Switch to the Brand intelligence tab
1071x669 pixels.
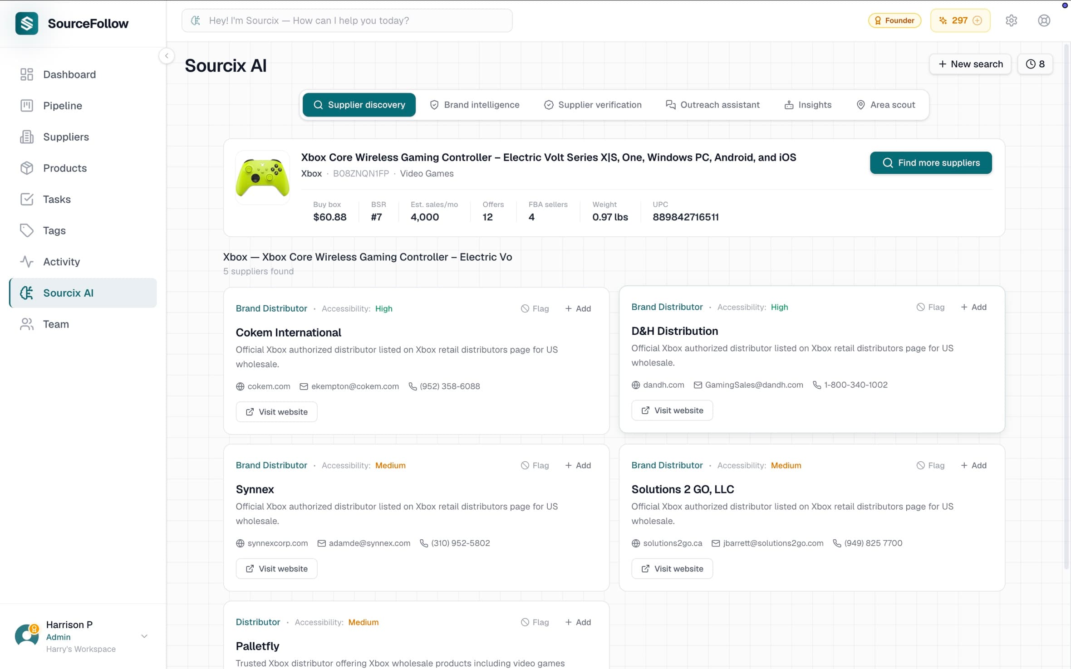474,104
